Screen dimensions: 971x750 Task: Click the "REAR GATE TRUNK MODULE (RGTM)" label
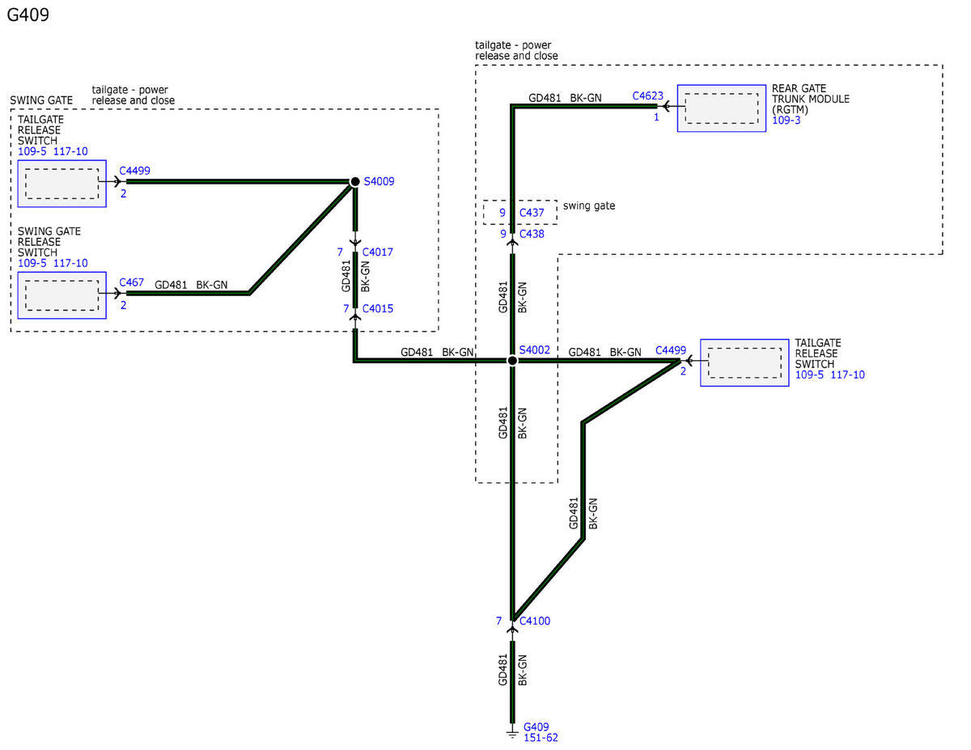coord(811,100)
